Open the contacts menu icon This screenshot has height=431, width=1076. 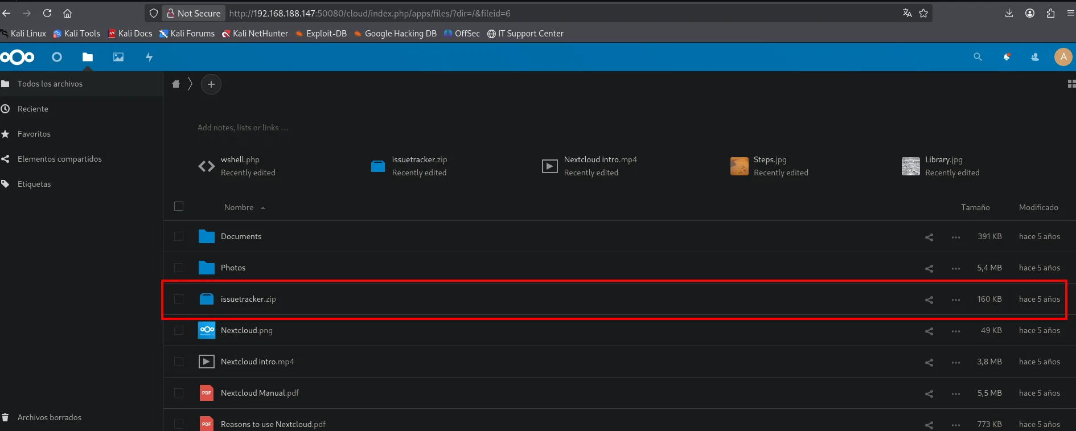[1035, 57]
